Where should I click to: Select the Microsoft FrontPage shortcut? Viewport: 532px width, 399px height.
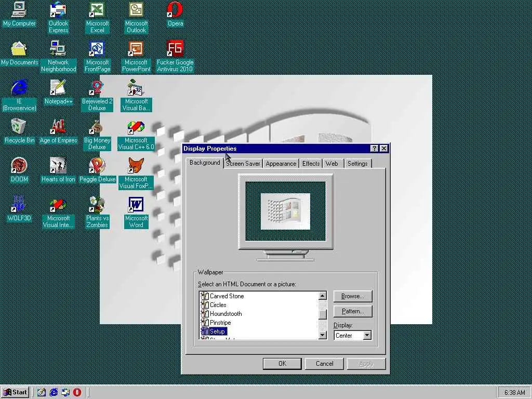97,56
